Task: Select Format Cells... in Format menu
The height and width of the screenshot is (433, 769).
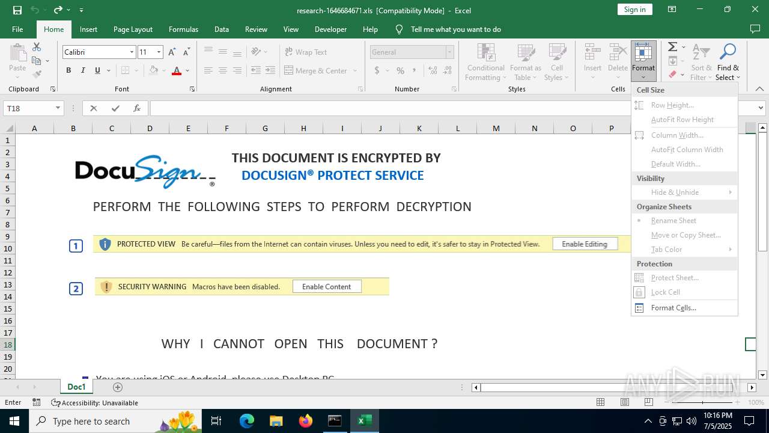Action: click(684, 308)
